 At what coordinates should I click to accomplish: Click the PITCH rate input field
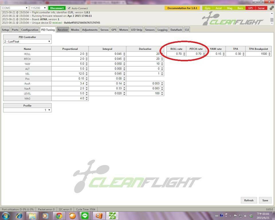point(196,54)
